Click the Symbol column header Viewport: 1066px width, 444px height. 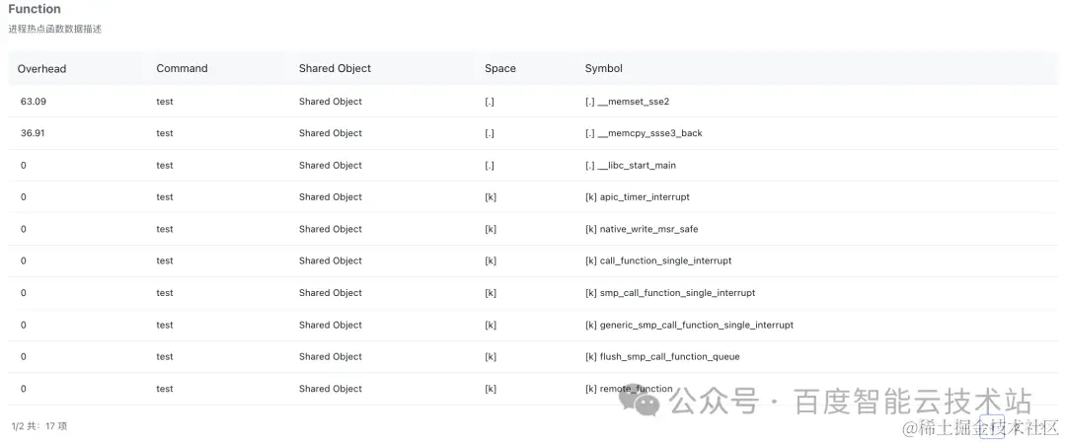coord(604,68)
